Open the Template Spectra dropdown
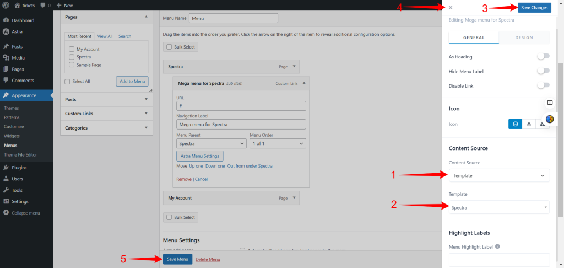The image size is (564, 268). [x=499, y=207]
